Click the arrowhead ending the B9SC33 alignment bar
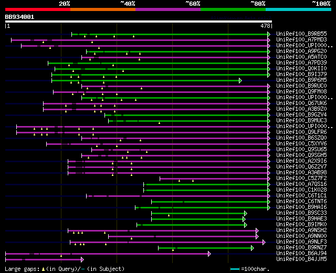336x273 pixels. coord(246,214)
